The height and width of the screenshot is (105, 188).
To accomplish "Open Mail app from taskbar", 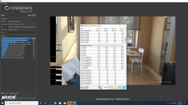I will [x=65, y=103].
